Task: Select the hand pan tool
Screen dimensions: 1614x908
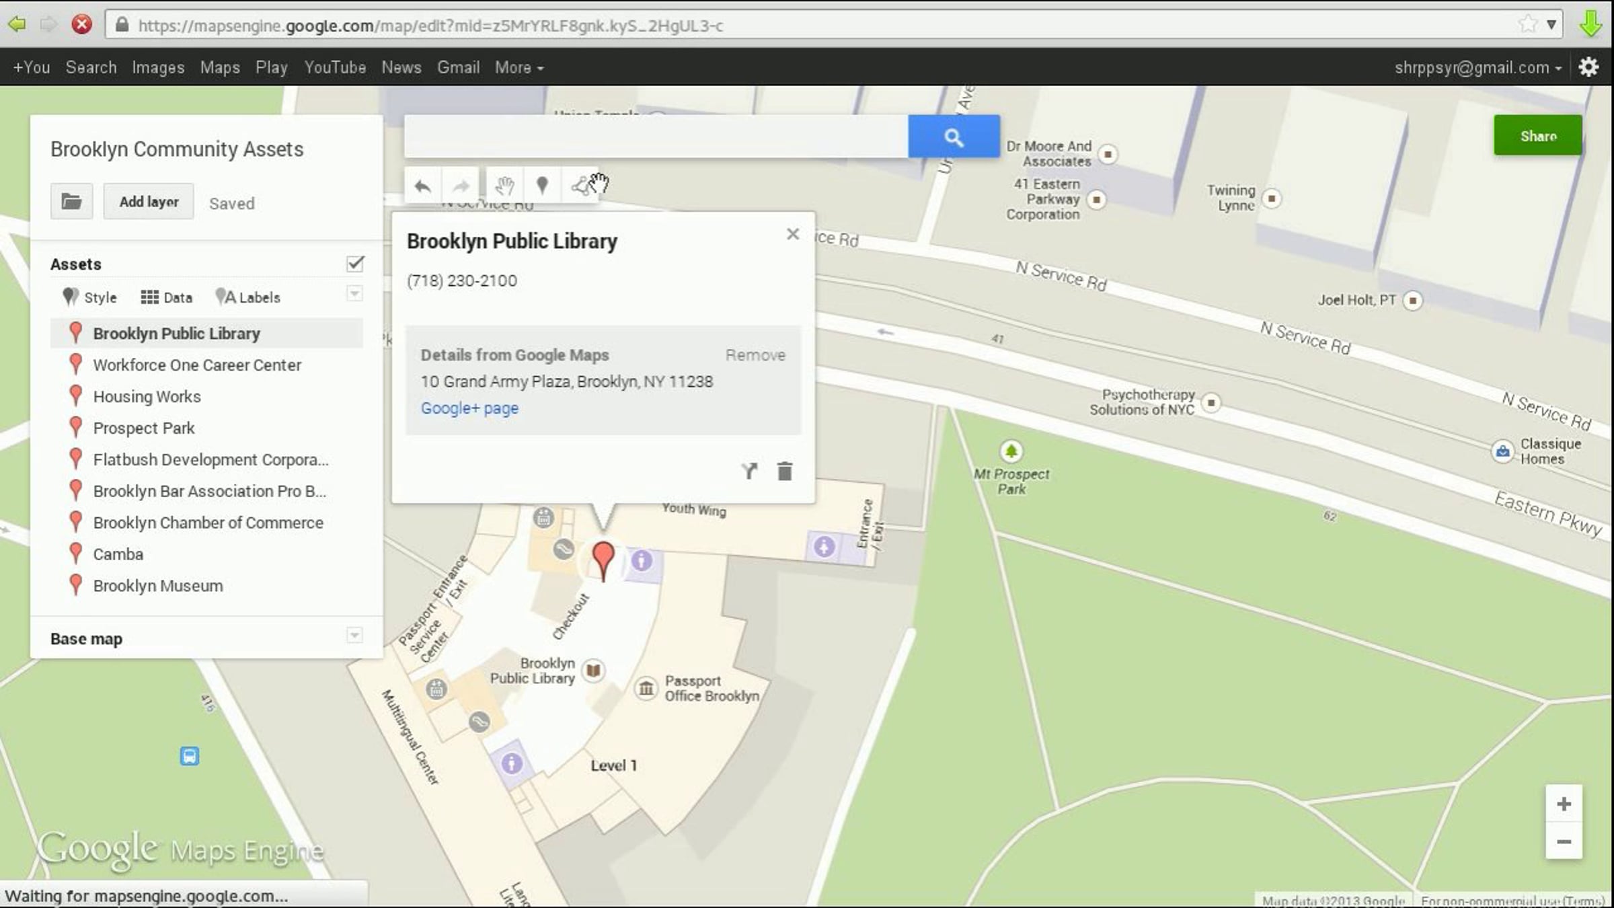Action: pyautogui.click(x=504, y=186)
